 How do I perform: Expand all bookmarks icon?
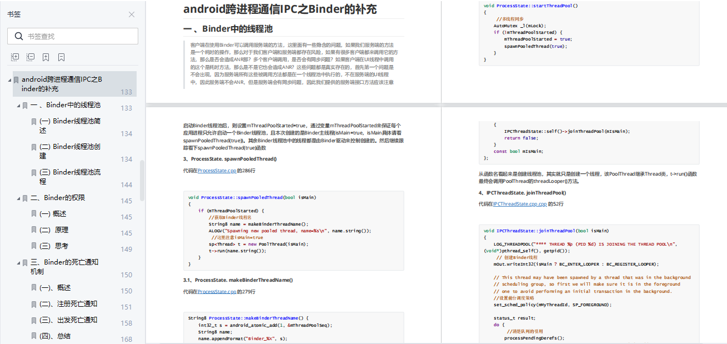click(x=15, y=57)
